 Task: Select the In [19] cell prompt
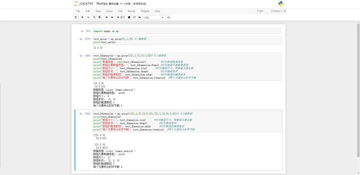[x=85, y=114]
